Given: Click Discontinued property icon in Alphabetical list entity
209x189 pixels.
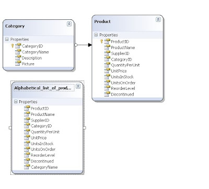Looking at the screenshot, I should point(27,161).
